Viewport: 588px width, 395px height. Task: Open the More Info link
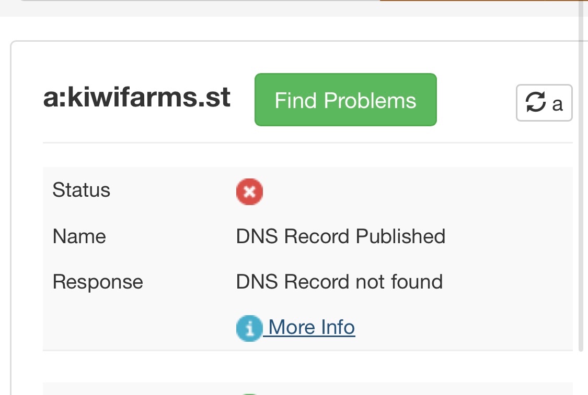[x=312, y=327]
